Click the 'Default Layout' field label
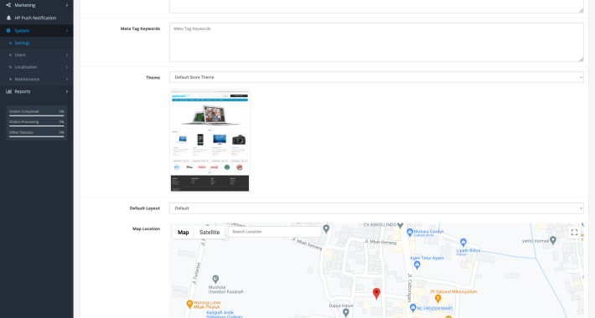The height and width of the screenshot is (318, 595). [x=145, y=208]
